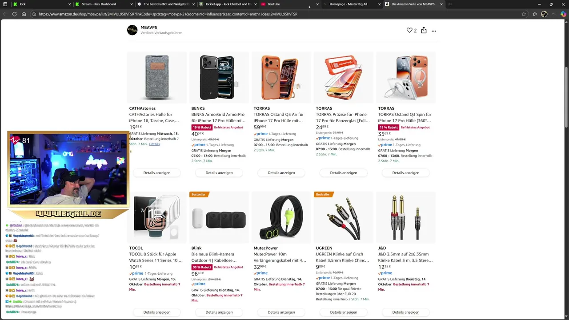This screenshot has height=320, width=569.
Task: Open the browser settings and more menu
Action: click(x=554, y=14)
